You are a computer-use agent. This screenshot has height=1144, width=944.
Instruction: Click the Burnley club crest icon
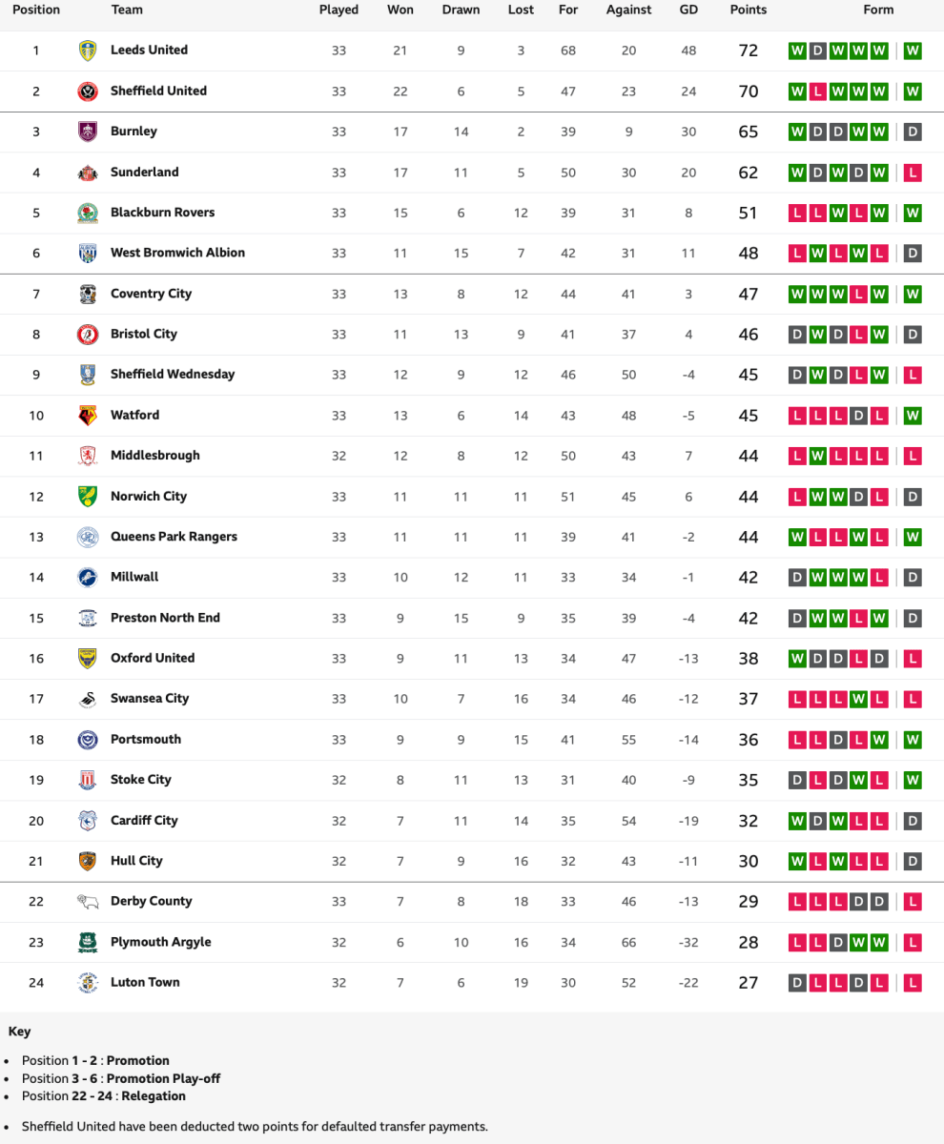pos(88,132)
